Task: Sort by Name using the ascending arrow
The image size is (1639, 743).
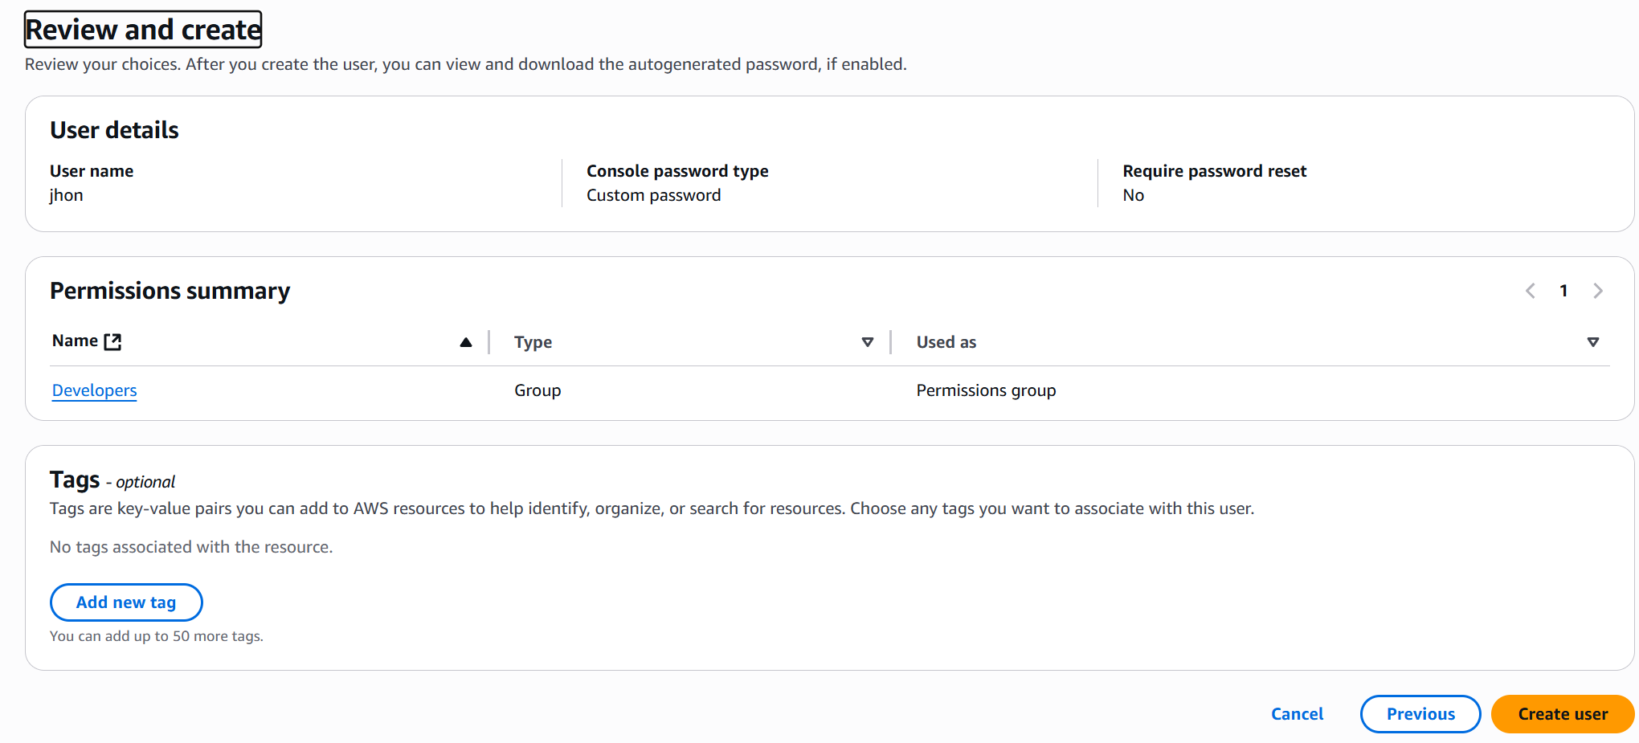Action: pos(465,342)
